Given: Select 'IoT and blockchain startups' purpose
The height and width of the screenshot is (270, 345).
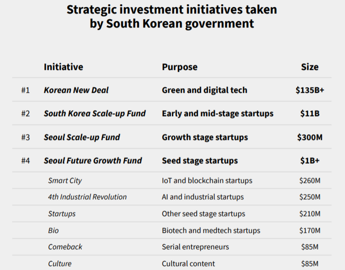Looking at the screenshot, I should click(x=207, y=180).
